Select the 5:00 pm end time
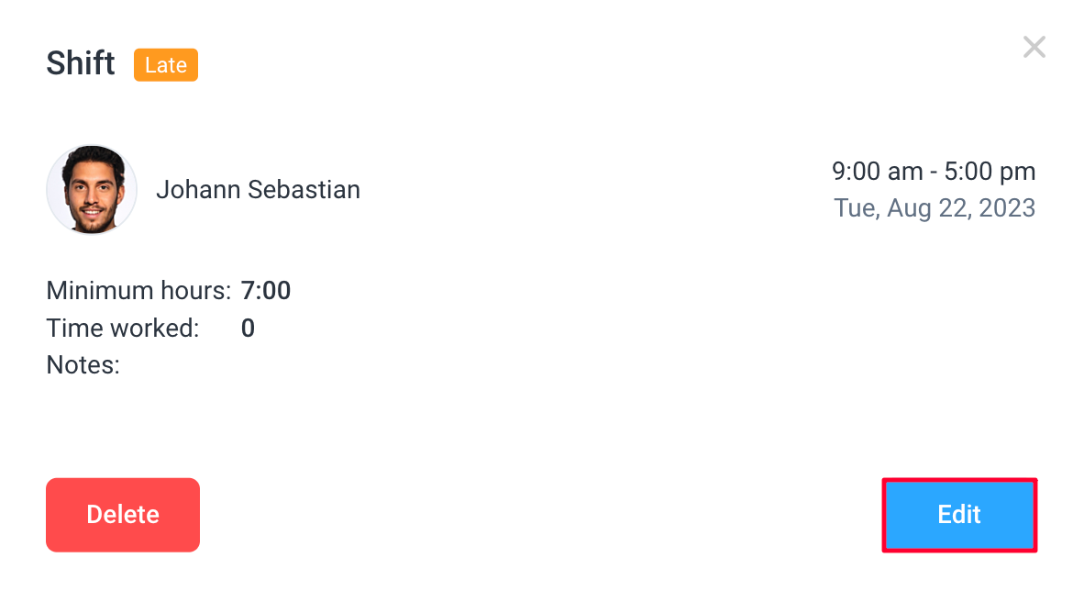This screenshot has width=1084, height=602. coord(990,171)
